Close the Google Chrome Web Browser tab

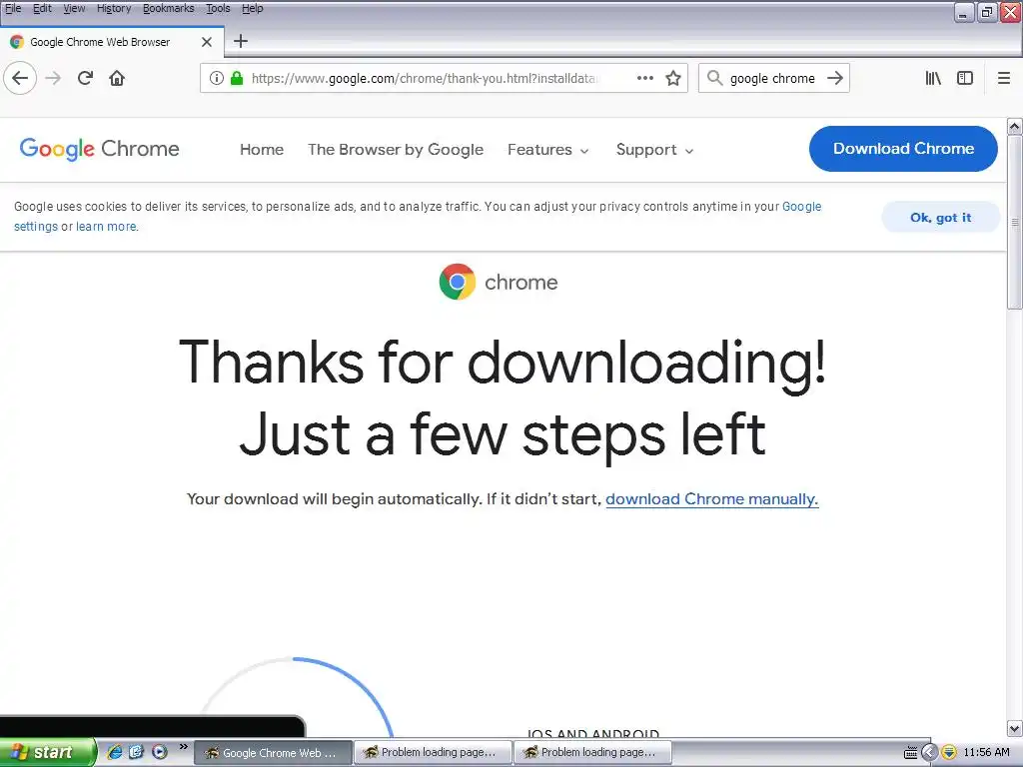(207, 42)
